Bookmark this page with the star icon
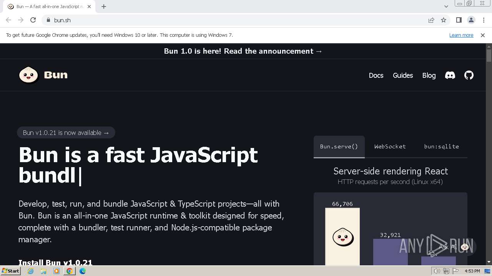Viewport: 492px width, 276px height. point(444,20)
